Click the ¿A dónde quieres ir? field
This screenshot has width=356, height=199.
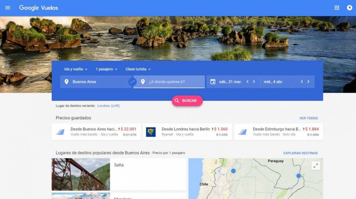169,82
